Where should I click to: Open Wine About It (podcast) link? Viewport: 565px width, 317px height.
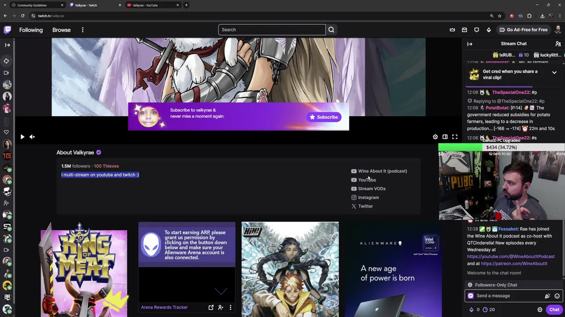379,171
